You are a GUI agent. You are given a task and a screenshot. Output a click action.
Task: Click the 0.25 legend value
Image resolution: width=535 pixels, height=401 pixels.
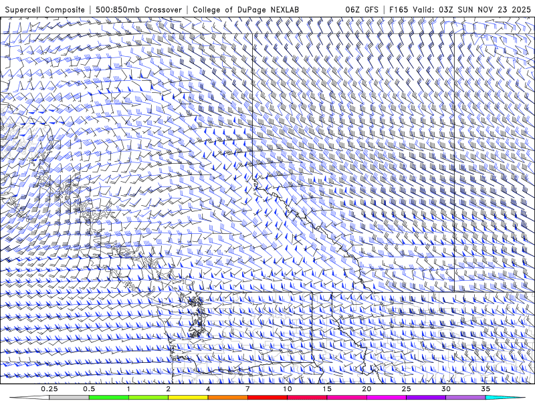[49, 389]
